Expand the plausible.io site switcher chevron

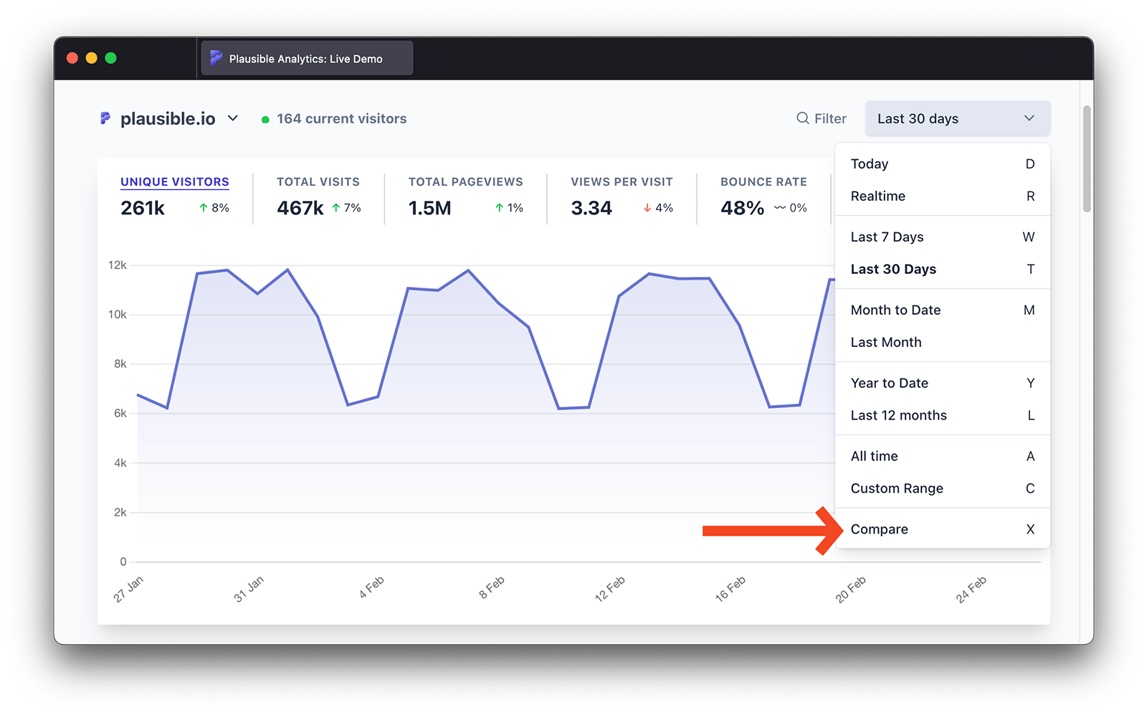(233, 118)
